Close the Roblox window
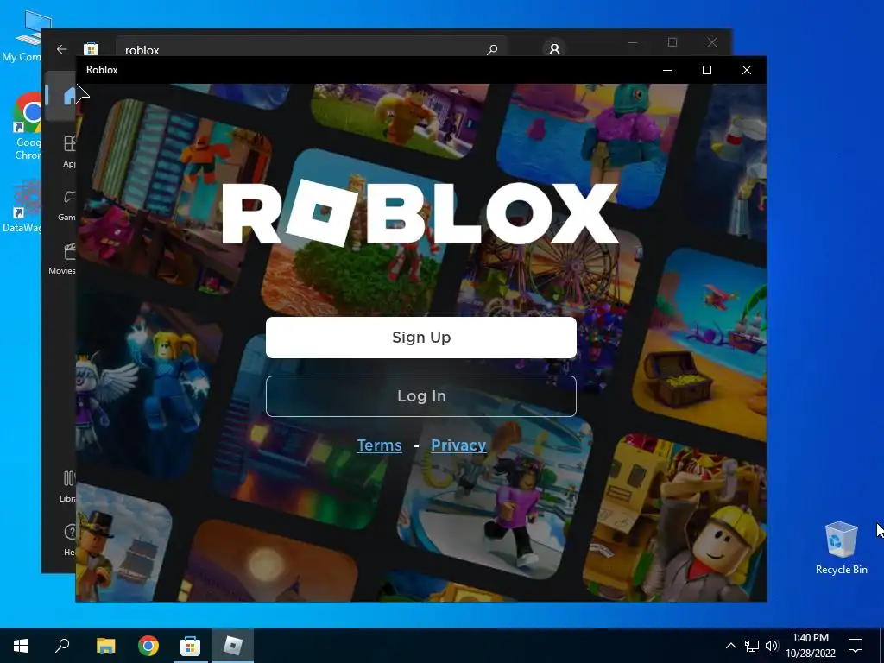Screen dimensions: 884x663 747,70
